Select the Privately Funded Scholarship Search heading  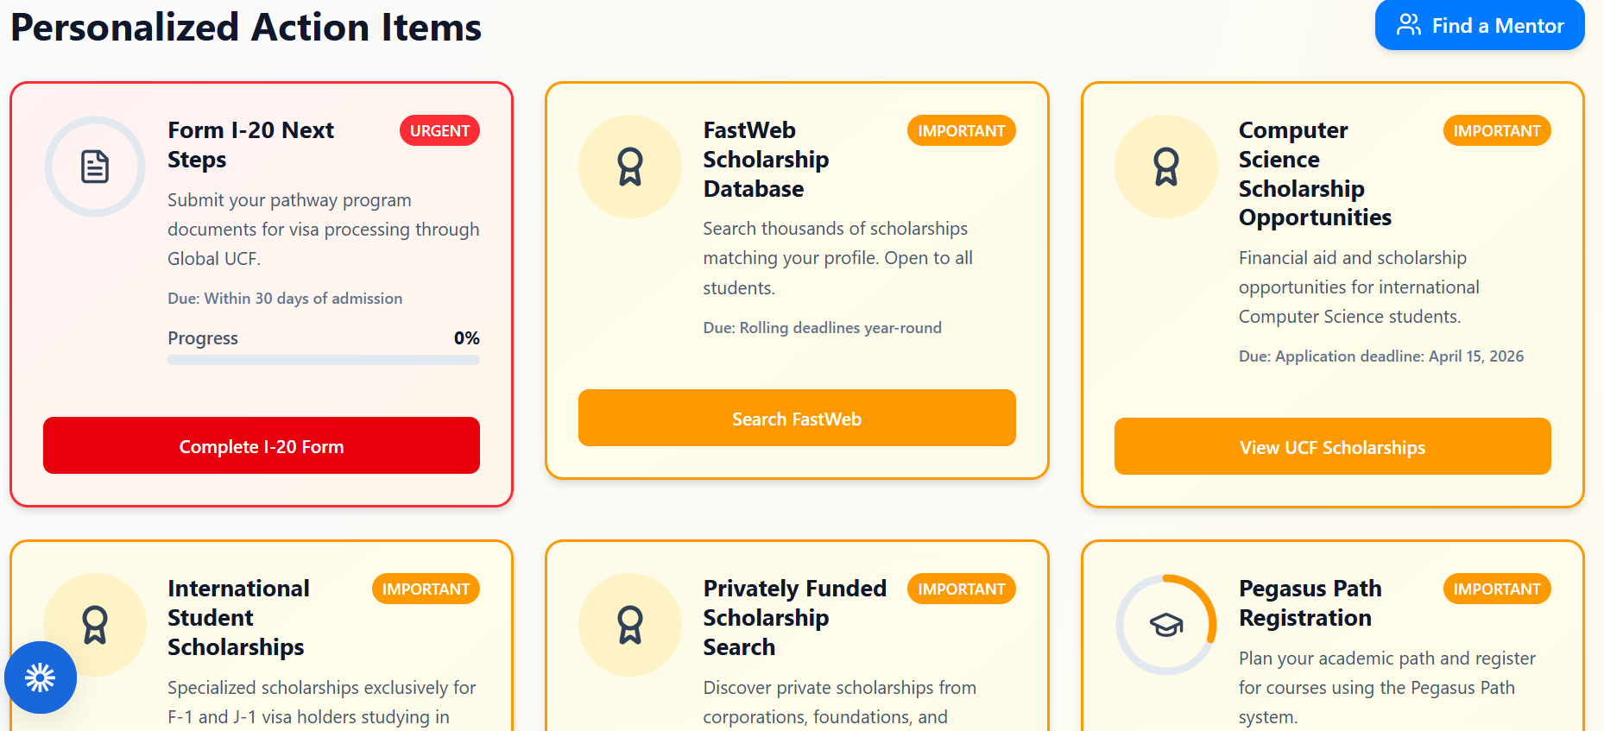794,618
